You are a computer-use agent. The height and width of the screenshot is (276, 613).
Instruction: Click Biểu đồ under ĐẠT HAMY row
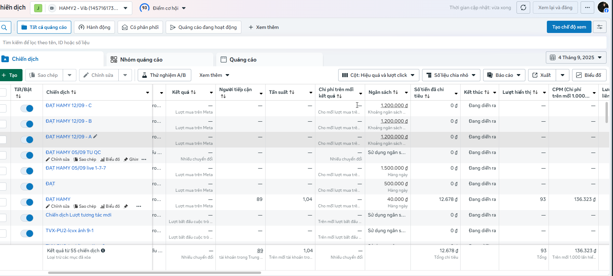pos(110,206)
